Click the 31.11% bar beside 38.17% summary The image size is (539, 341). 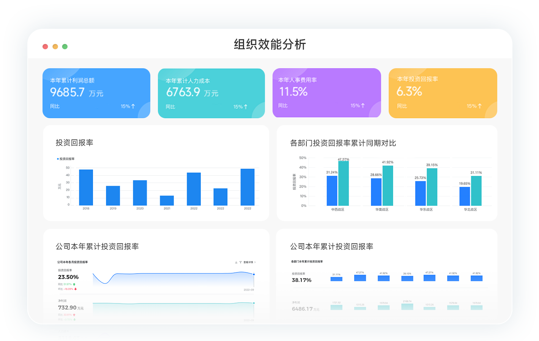click(x=336, y=279)
